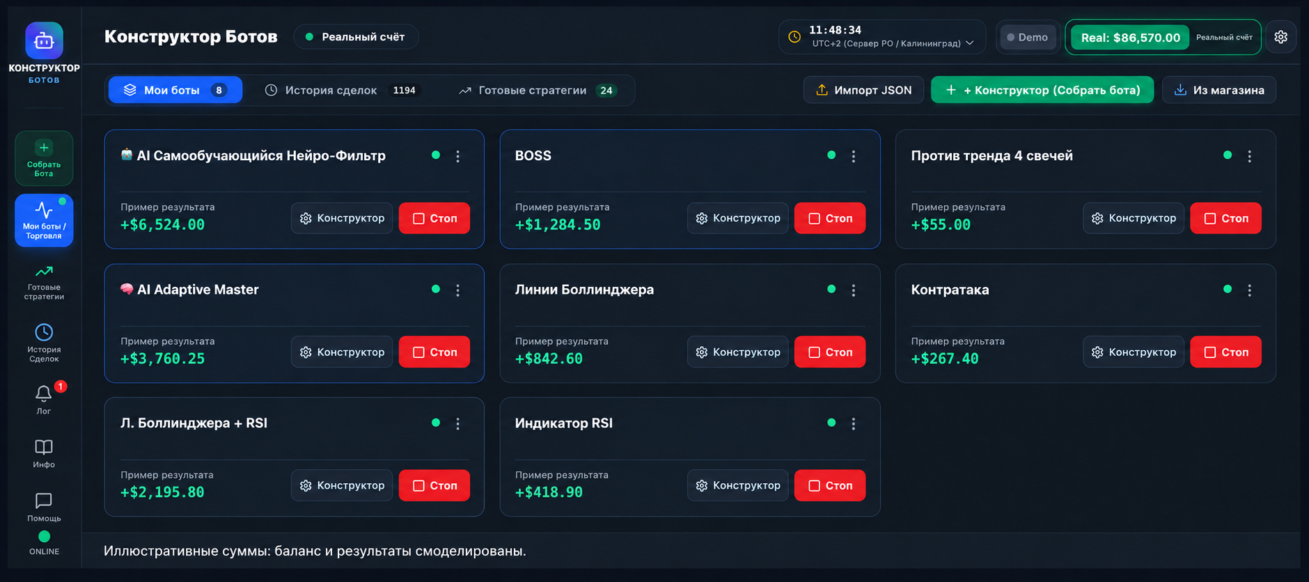Open menu for AI Самообучающийся Нейро-Фильтр bot

(458, 157)
